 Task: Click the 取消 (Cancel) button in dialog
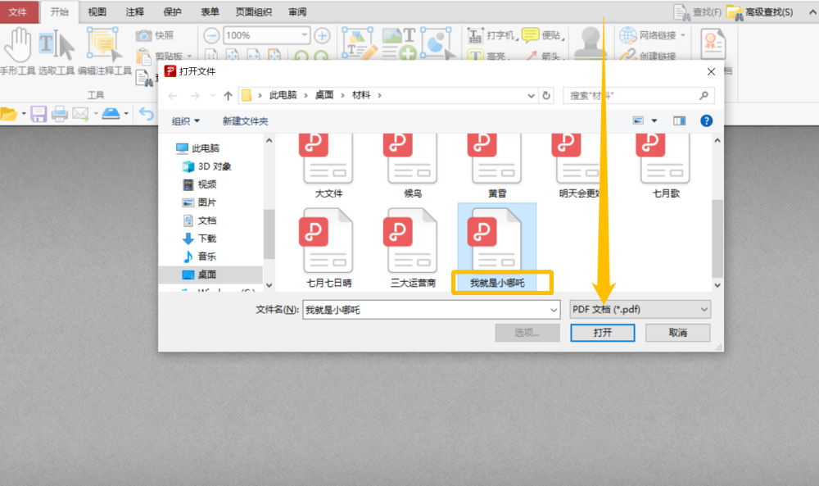click(678, 333)
